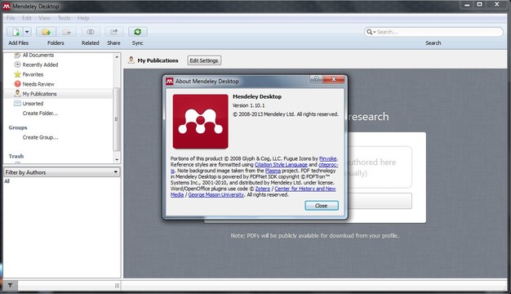Image resolution: width=511 pixels, height=294 pixels.
Task: Open the Center for History and New Media link
Action: coord(305,189)
